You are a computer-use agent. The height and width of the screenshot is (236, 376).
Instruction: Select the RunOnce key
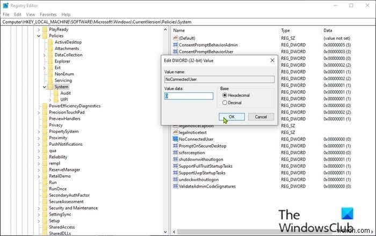tap(58, 189)
